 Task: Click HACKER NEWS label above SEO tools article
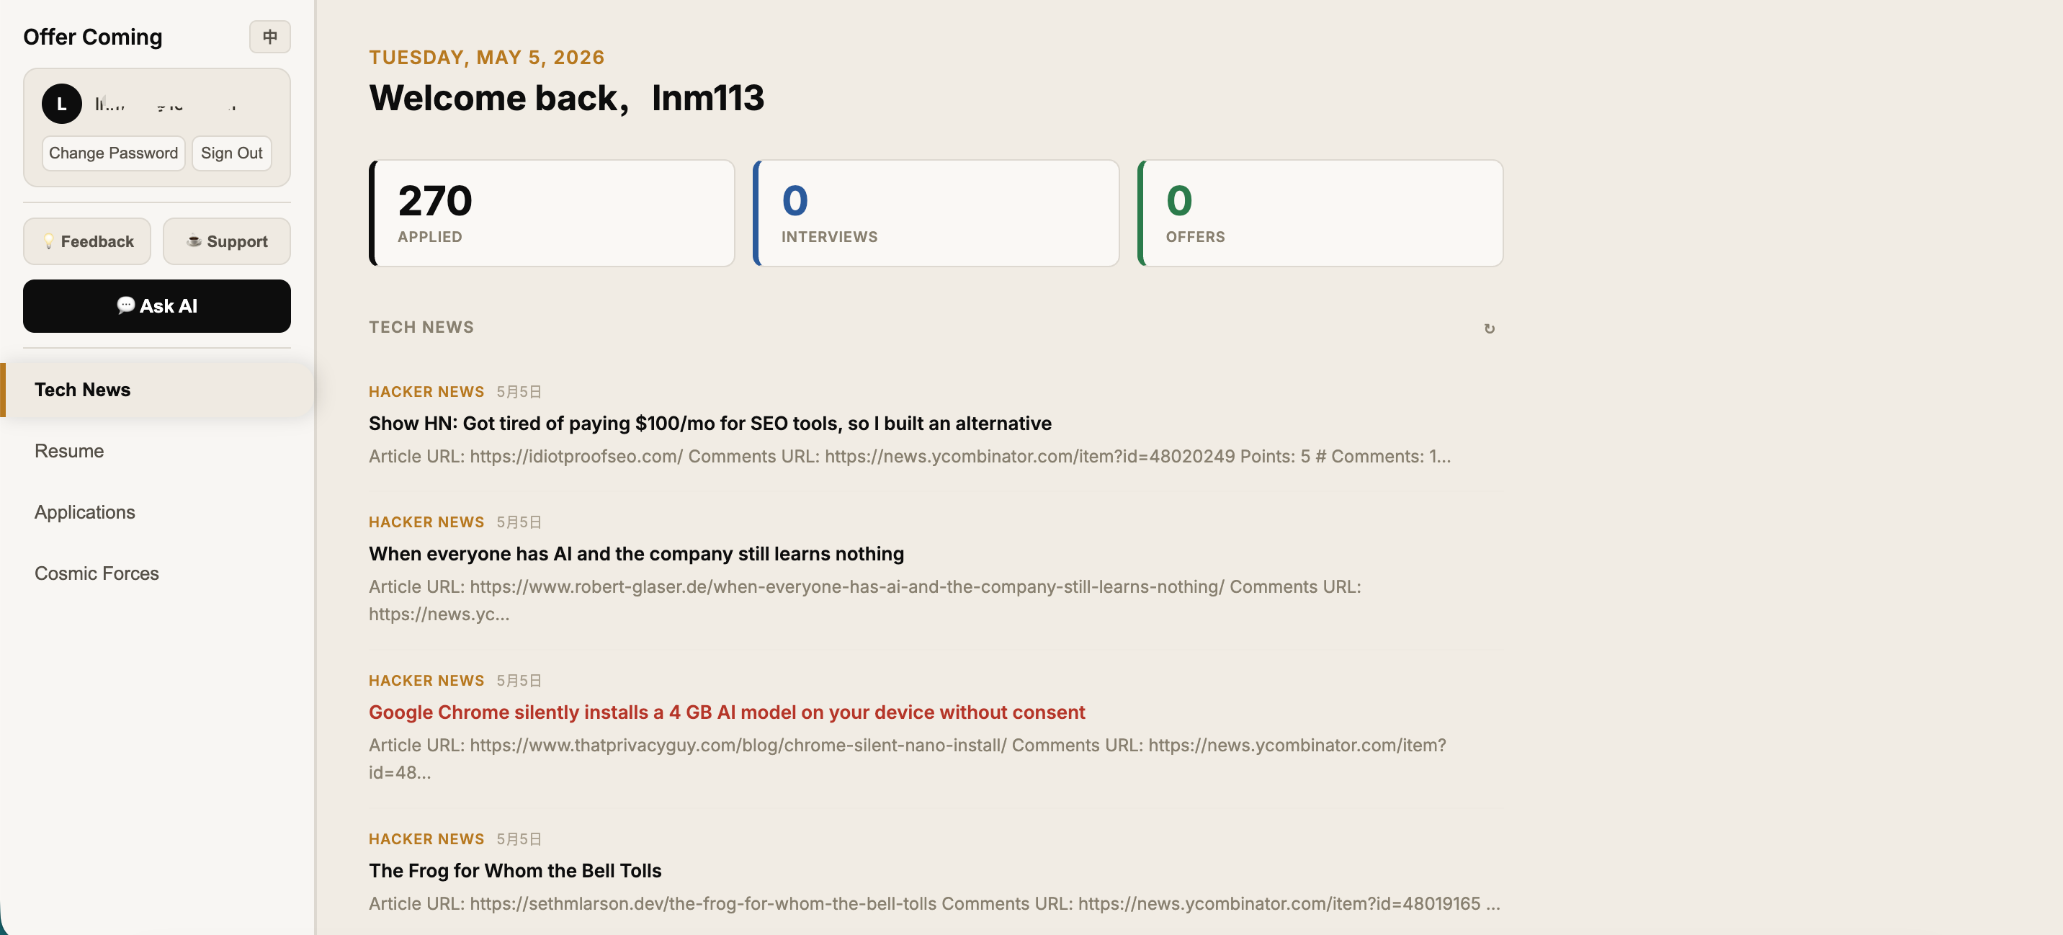tap(426, 392)
